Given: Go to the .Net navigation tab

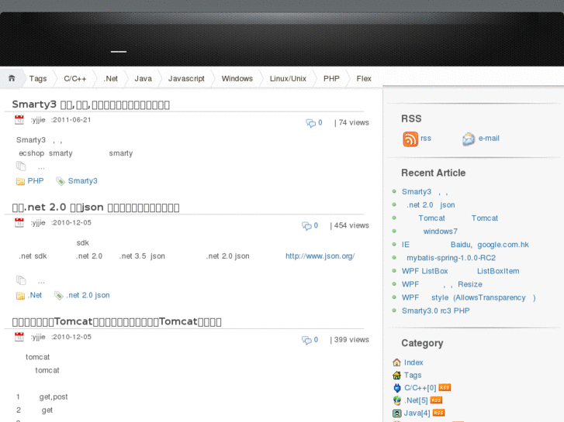Looking at the screenshot, I should tap(110, 79).
